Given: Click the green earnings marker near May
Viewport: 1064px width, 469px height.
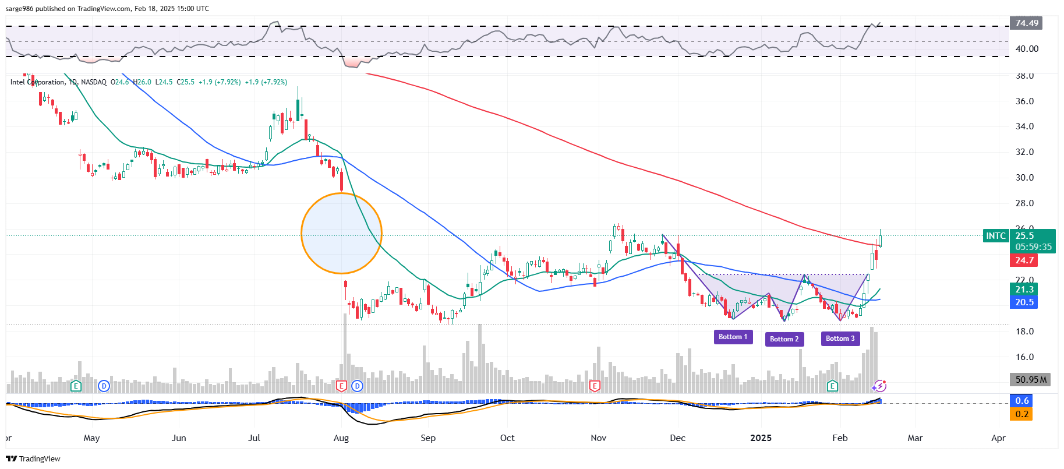Looking at the screenshot, I should tap(76, 386).
